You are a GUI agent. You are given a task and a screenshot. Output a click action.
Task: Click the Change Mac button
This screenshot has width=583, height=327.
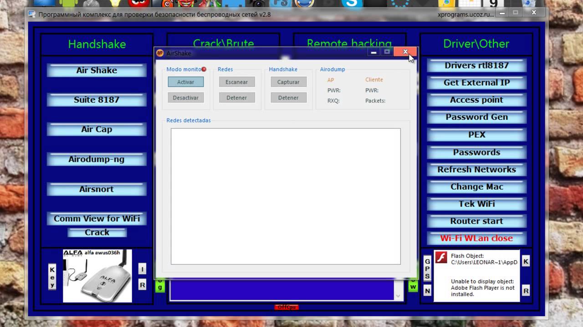[476, 187]
